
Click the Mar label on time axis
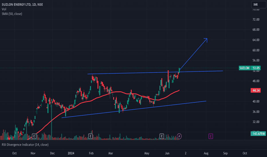click(x=111, y=153)
